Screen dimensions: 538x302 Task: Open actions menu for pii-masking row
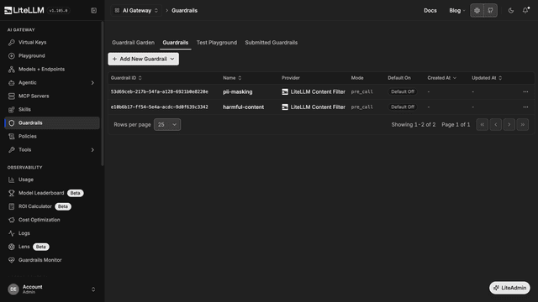click(525, 91)
